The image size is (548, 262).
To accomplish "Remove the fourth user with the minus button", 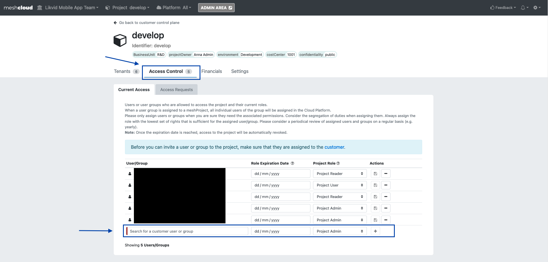I will [386, 208].
